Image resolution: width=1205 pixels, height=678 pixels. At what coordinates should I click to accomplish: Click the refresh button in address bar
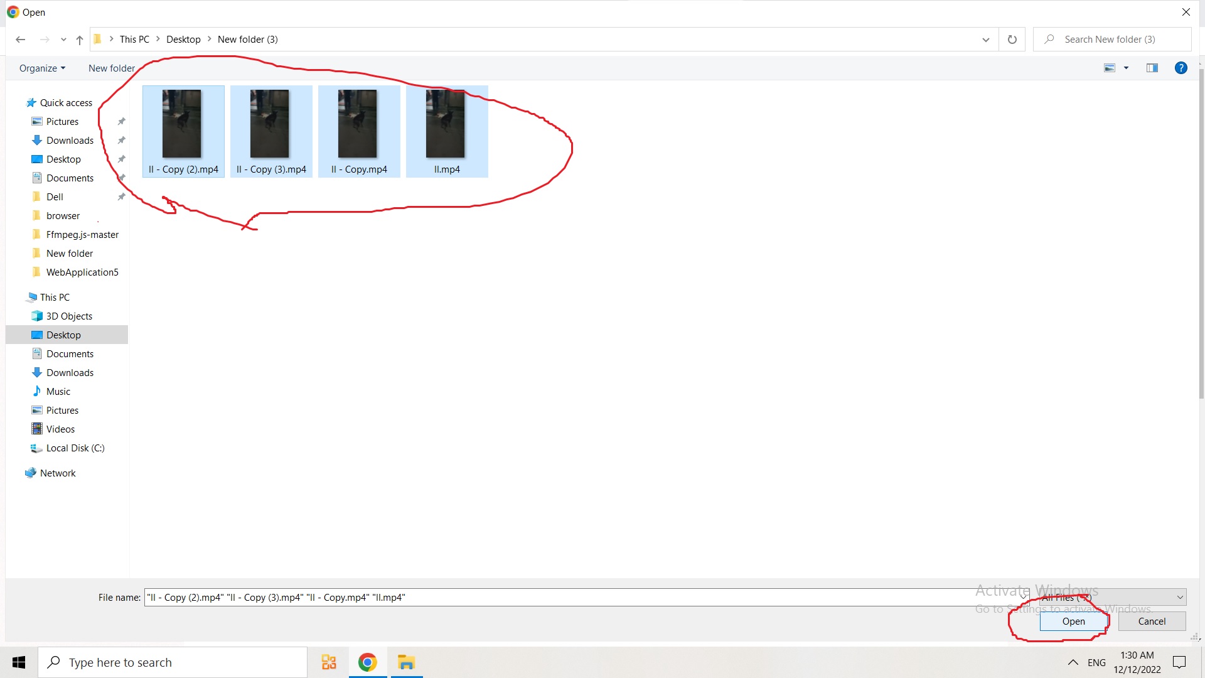[1012, 39]
